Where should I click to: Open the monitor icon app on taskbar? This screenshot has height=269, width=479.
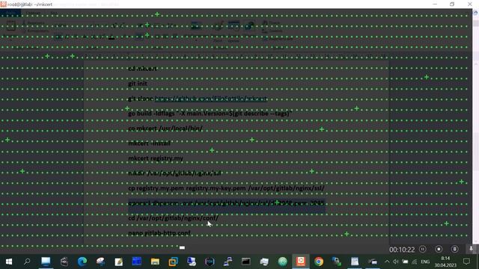pyautogui.click(x=46, y=262)
